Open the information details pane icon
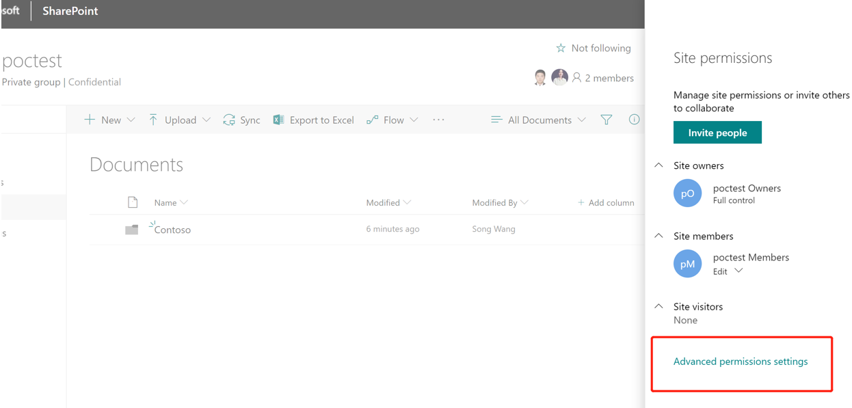The image size is (852, 408). click(634, 120)
